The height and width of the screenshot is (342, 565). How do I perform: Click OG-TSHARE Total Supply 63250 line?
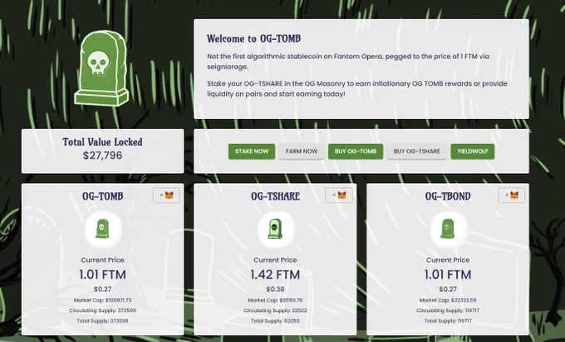tap(275, 320)
